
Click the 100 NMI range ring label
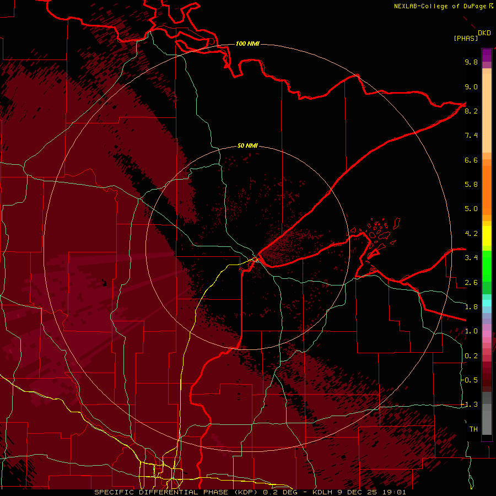(247, 44)
